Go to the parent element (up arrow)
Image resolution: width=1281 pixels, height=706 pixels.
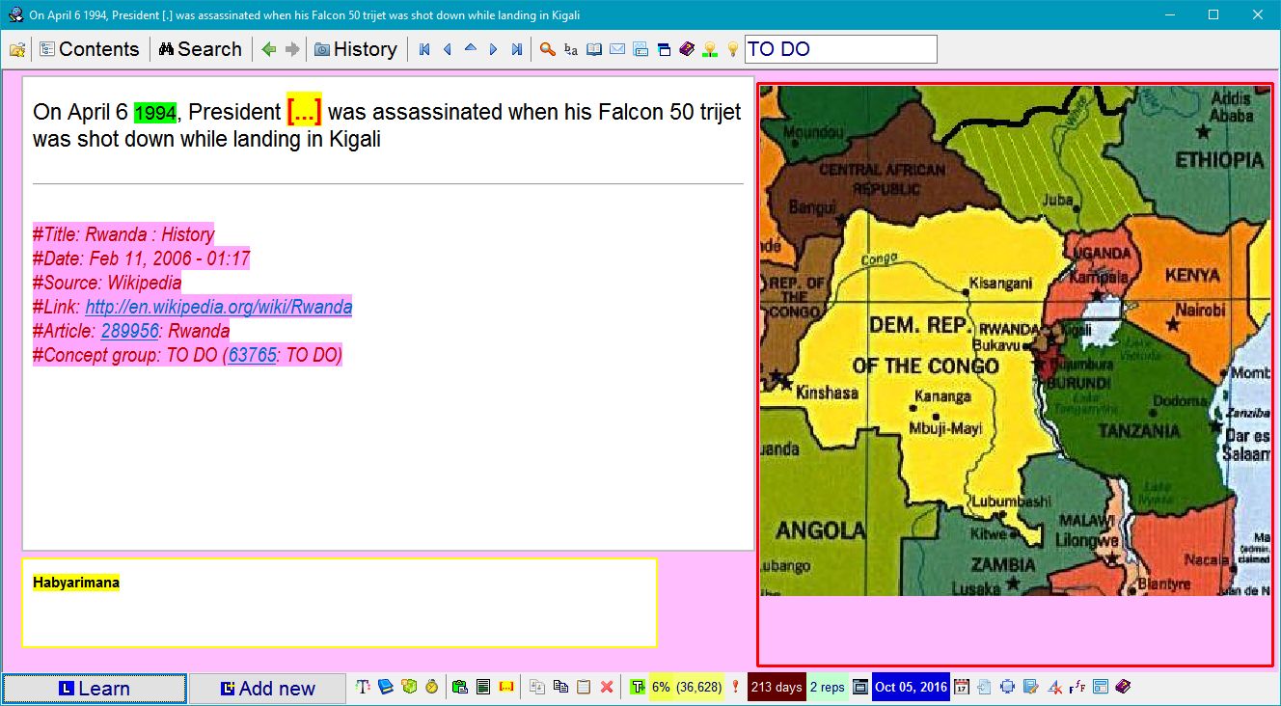pyautogui.click(x=471, y=49)
